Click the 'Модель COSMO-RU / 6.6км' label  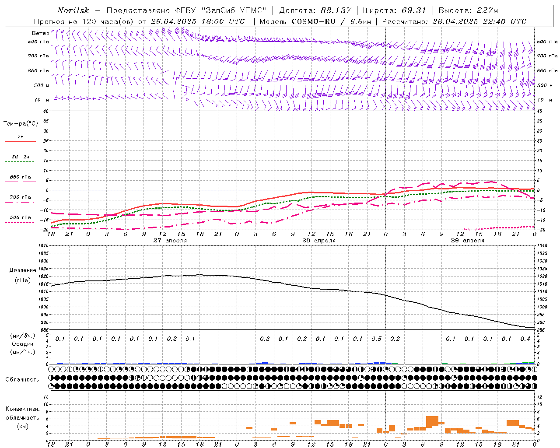[x=315, y=21]
